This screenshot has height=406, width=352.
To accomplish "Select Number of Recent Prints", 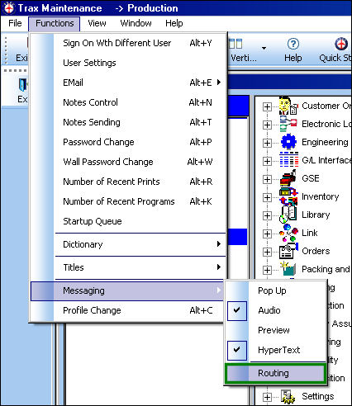I will click(x=127, y=182).
